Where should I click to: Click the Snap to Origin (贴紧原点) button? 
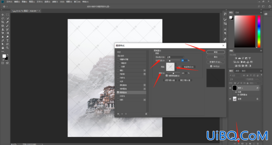pos(189,67)
